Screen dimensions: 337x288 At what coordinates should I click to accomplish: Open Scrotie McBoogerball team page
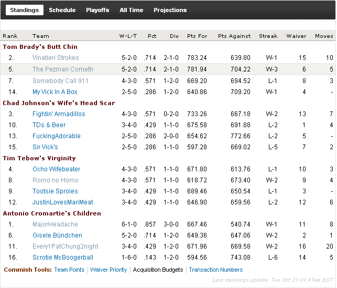coord(63,258)
